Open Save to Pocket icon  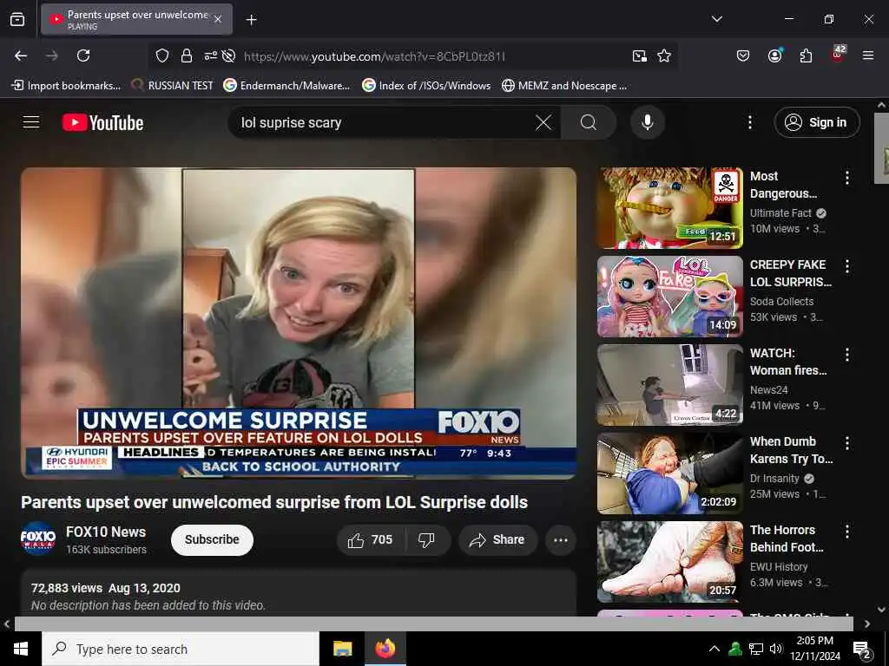[x=743, y=55]
